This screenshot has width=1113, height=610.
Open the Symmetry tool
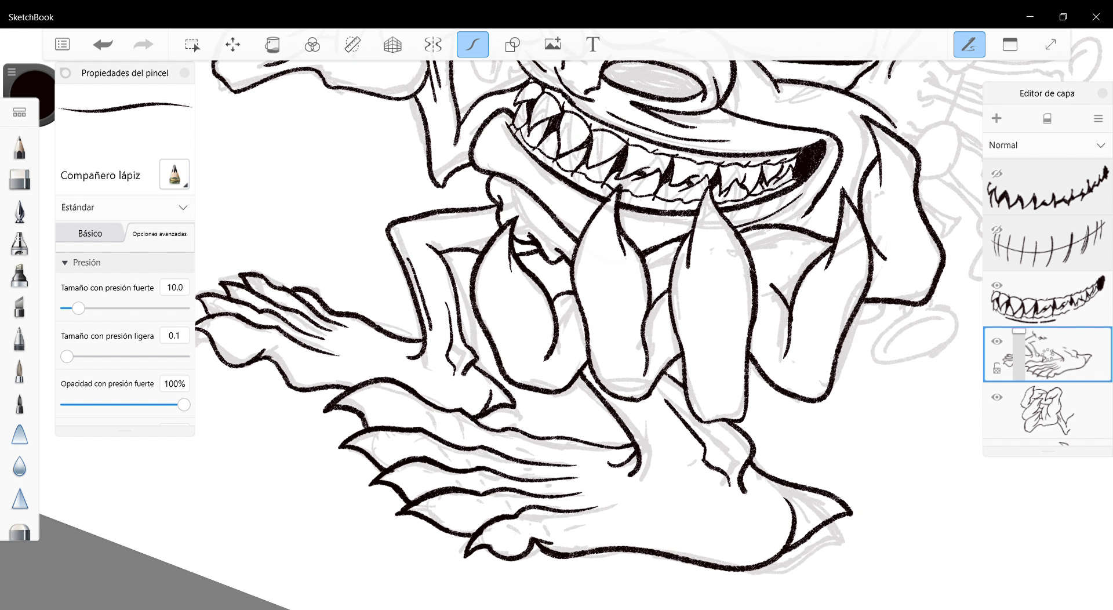point(433,45)
